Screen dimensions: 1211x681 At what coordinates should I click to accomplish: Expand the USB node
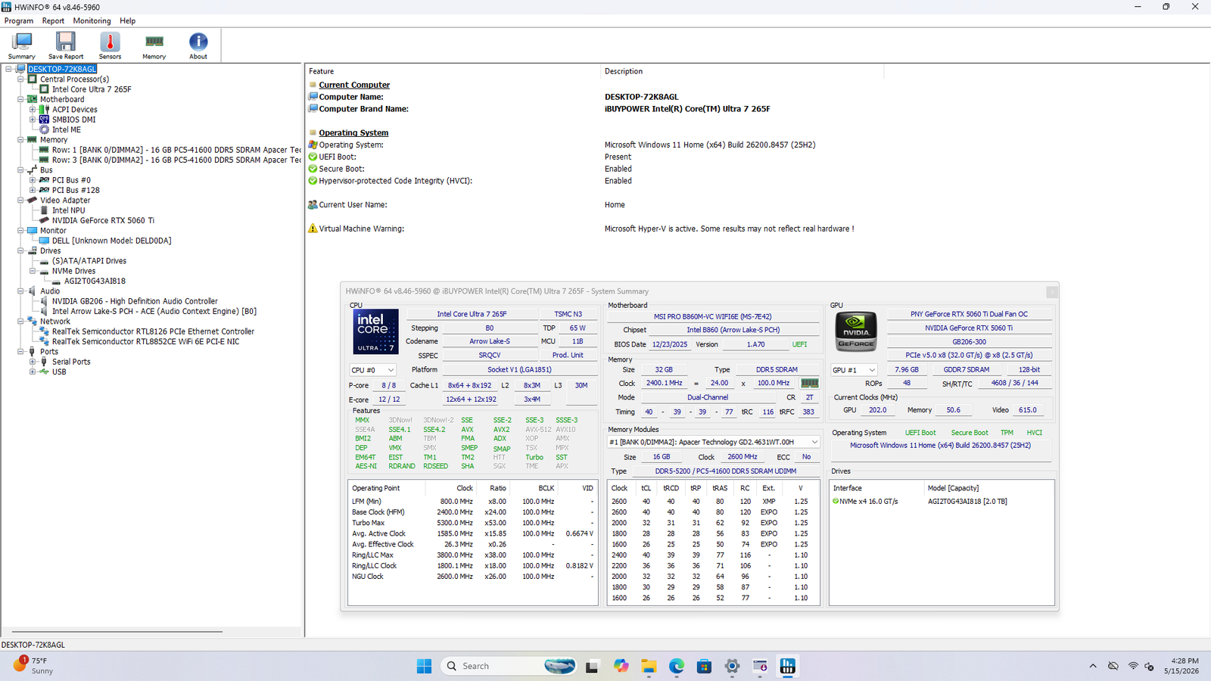[33, 372]
